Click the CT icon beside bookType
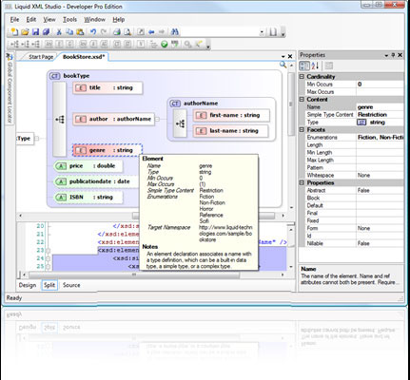The height and width of the screenshot is (380, 410). [x=54, y=76]
